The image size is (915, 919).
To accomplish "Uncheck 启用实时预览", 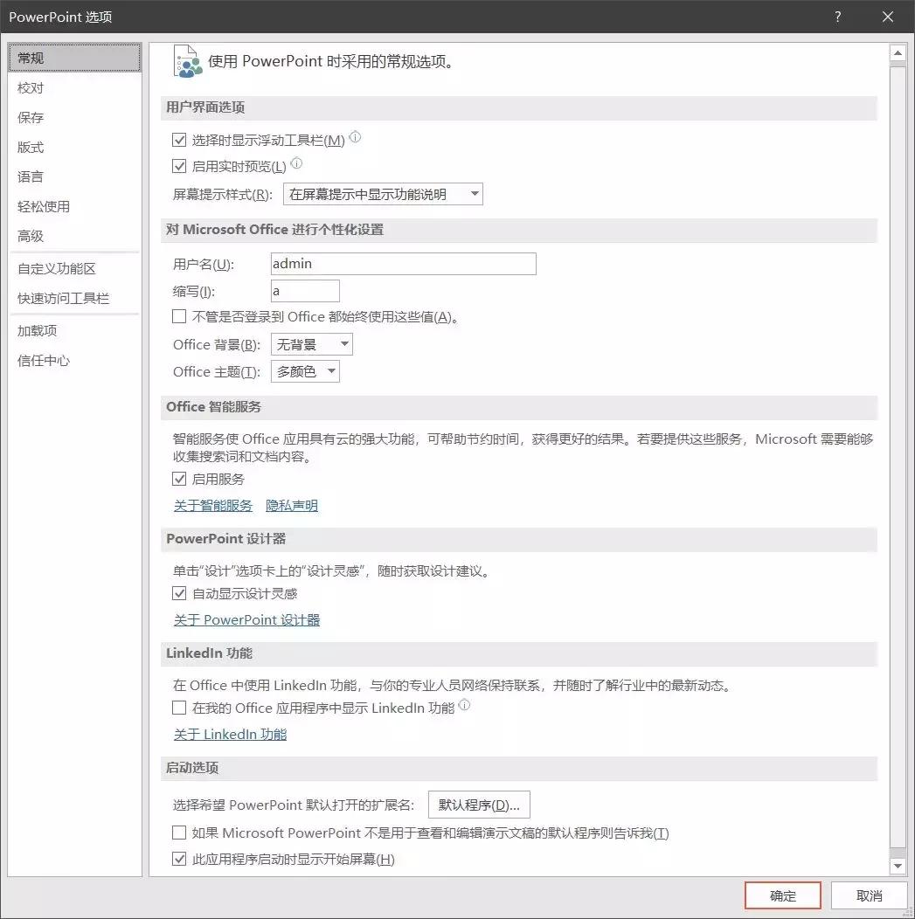I will click(x=179, y=166).
